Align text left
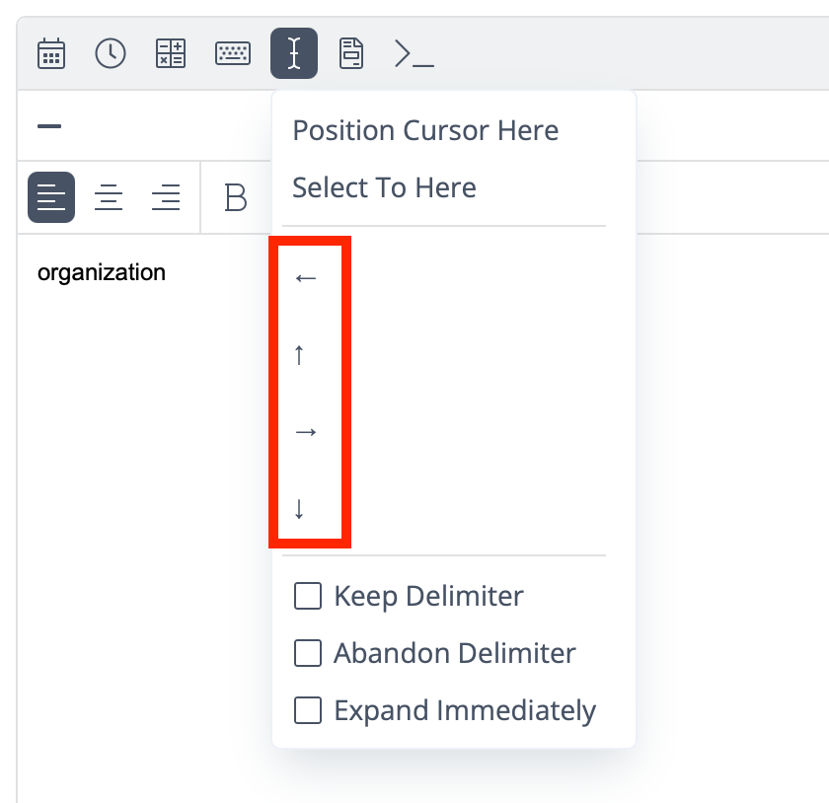829x803 pixels. pyautogui.click(x=51, y=197)
